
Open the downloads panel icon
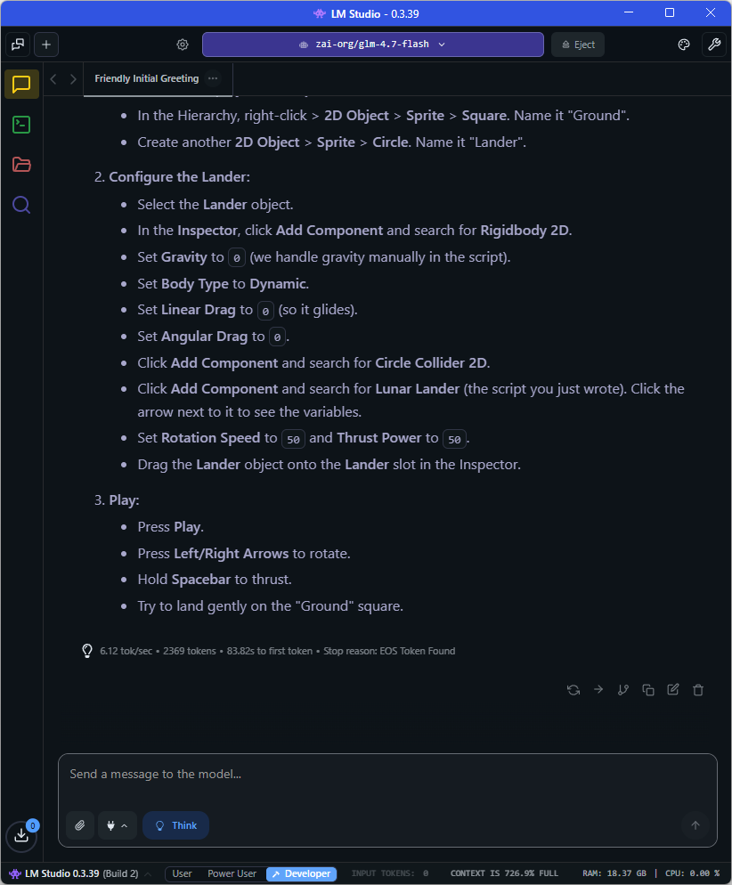coord(21,835)
